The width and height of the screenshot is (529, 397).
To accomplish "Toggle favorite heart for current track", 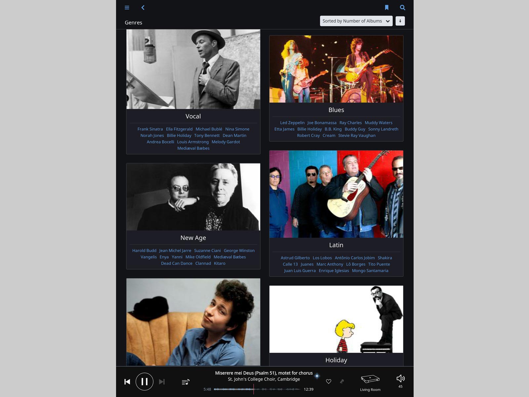I will pos(329,381).
